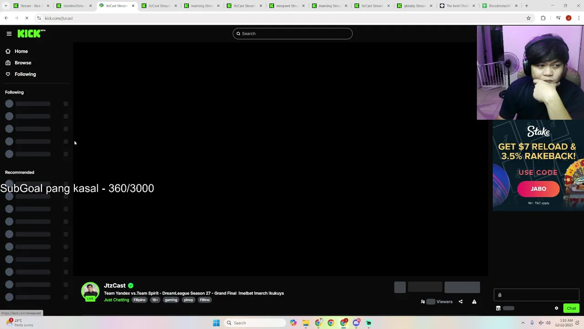Open the channel shop icon below chat
Viewport: 584px width, 329px height.
coord(498,308)
